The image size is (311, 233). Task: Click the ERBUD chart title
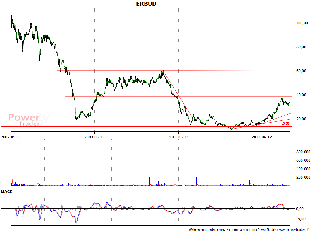tap(146, 4)
